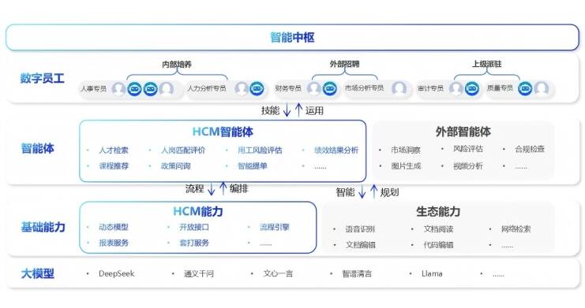Click 绩效结果分析 item
585x308 pixels.
click(336, 150)
